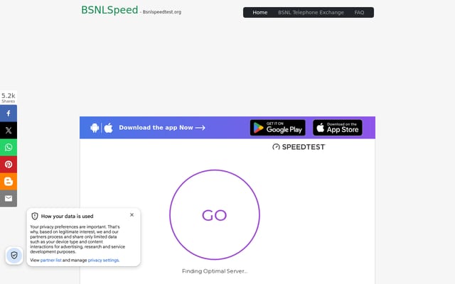455x284 pixels.
Task: Click the SPEEDTEST logo
Action: pos(299,147)
